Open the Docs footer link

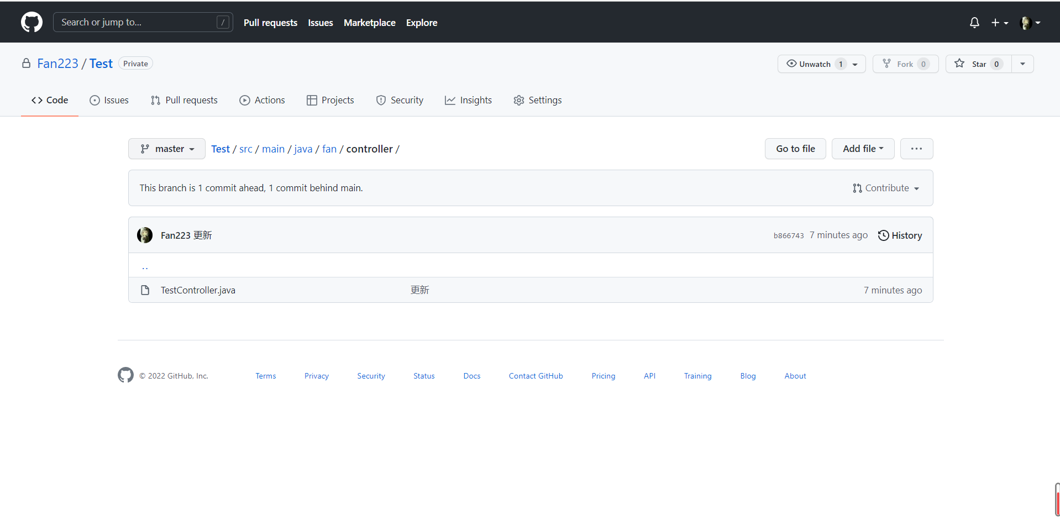coord(472,376)
